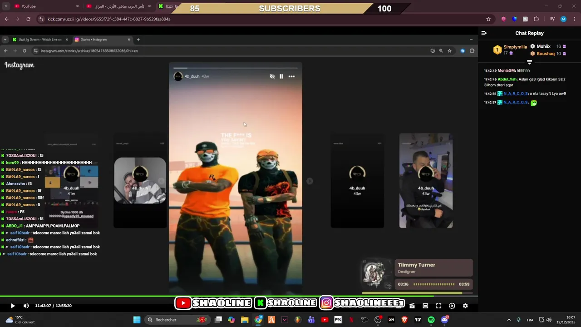
Task: Open the story three-dot options menu
Action: click(x=291, y=76)
